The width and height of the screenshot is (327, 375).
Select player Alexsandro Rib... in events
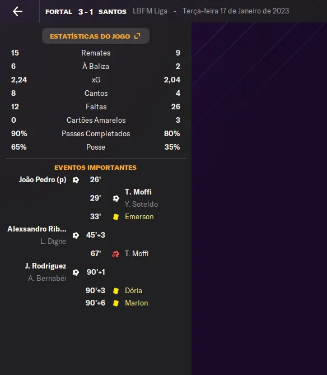coord(37,229)
